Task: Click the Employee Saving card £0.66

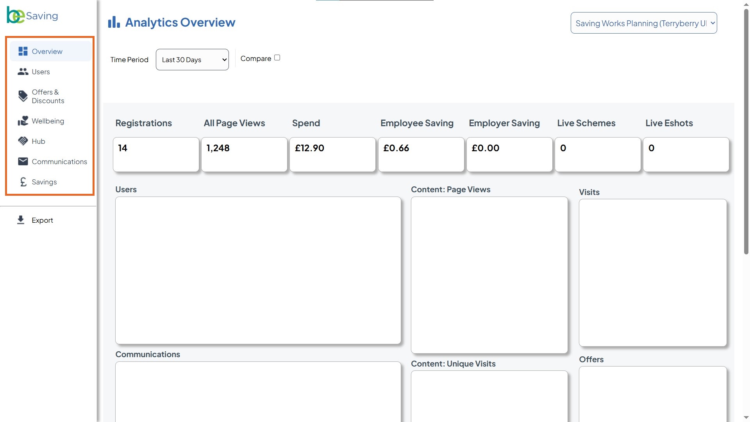Action: point(421,154)
